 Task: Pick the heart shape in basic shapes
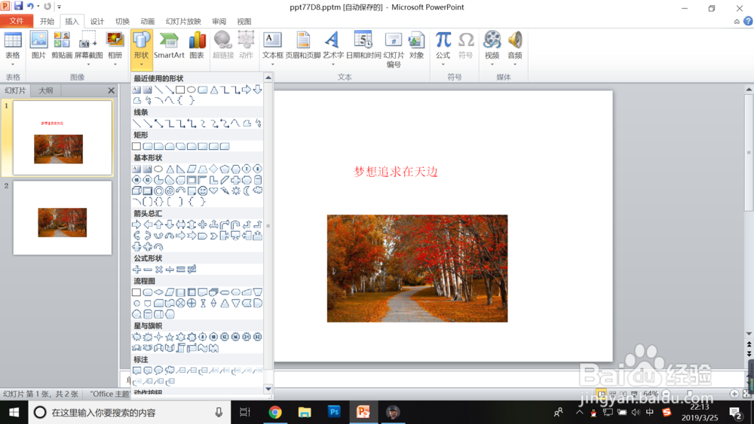pos(213,191)
